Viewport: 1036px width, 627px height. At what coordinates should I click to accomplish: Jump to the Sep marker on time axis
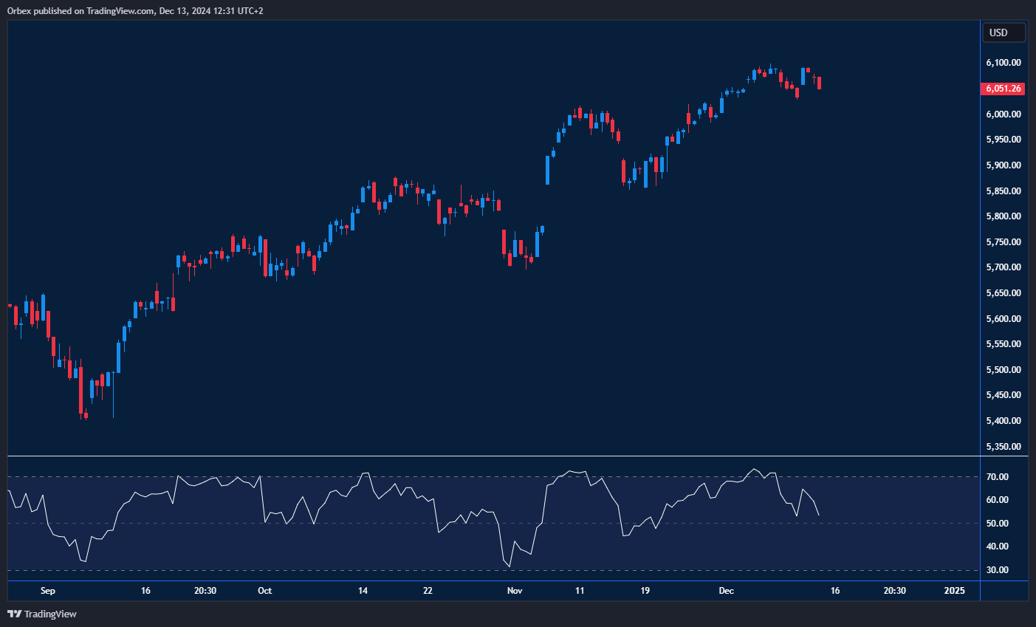[x=47, y=591]
